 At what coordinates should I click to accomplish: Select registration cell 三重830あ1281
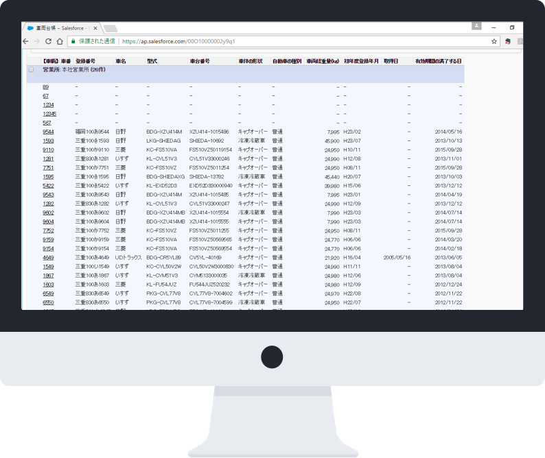[92, 159]
